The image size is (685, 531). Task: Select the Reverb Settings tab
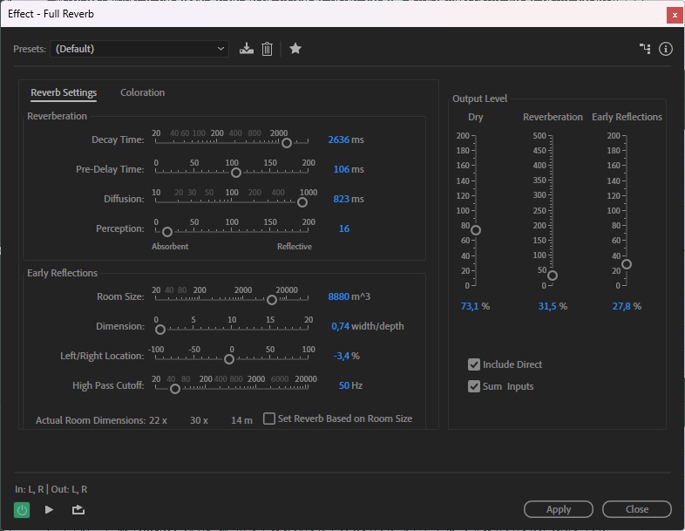pos(64,92)
